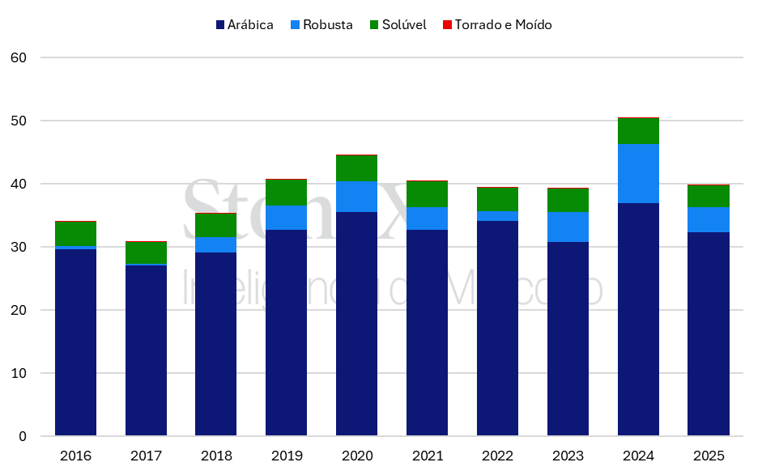762x475 pixels.
Task: Click the 2025 x-axis label
Action: 709,456
